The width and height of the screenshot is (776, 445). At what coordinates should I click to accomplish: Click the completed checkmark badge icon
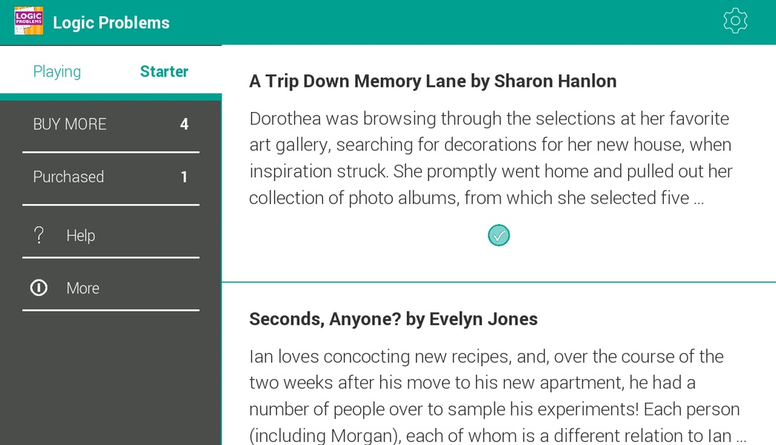tap(498, 235)
